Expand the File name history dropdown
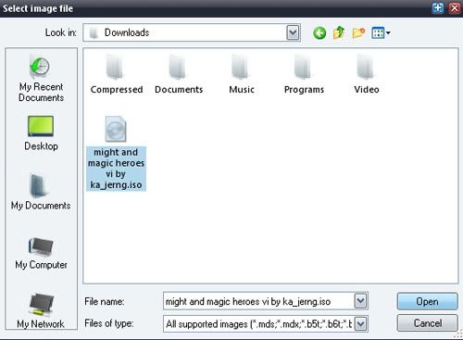 (360, 301)
